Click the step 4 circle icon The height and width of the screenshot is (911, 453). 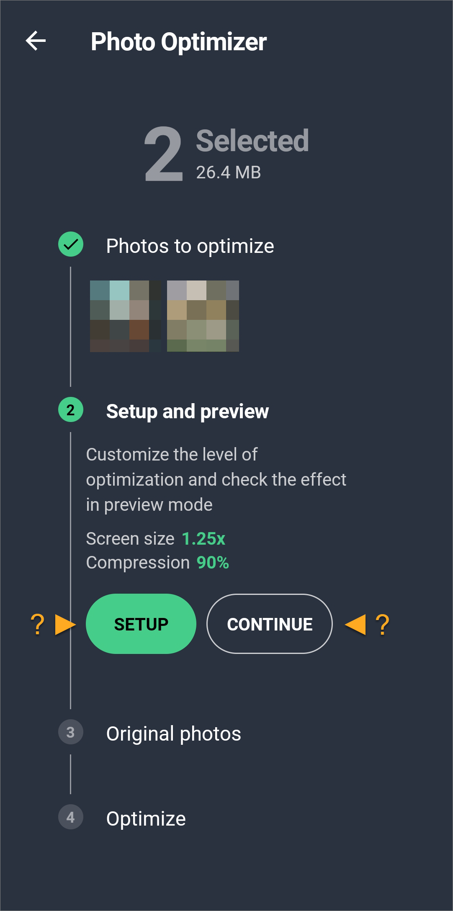coord(71,817)
